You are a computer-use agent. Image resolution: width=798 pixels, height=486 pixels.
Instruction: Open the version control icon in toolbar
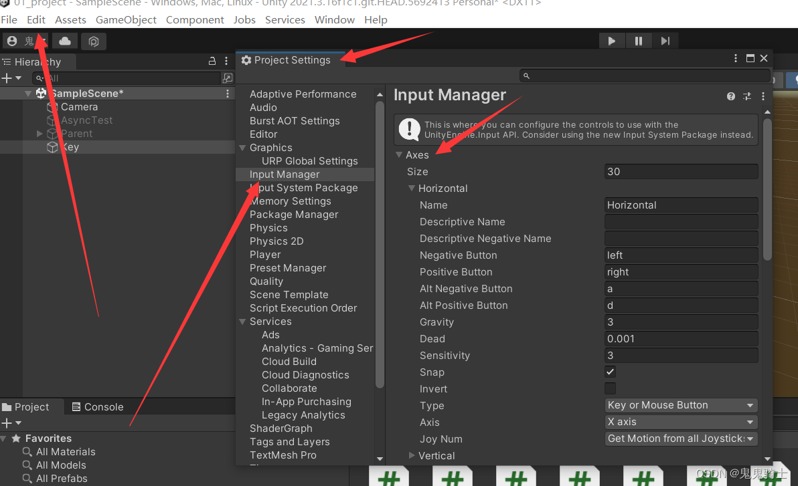pos(94,41)
